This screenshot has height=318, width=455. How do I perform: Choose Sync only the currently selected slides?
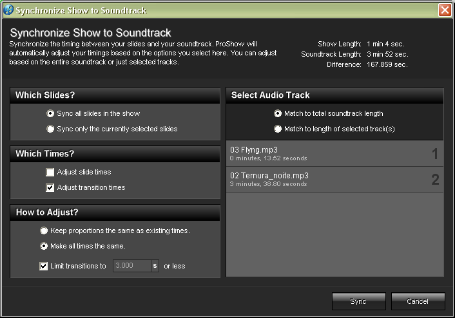51,129
